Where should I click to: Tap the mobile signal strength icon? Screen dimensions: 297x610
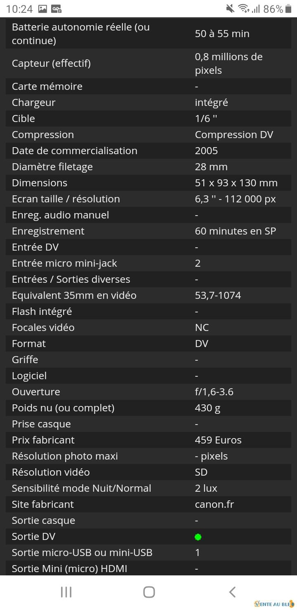click(256, 9)
